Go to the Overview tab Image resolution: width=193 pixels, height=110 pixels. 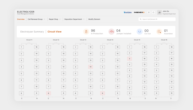click(21, 19)
